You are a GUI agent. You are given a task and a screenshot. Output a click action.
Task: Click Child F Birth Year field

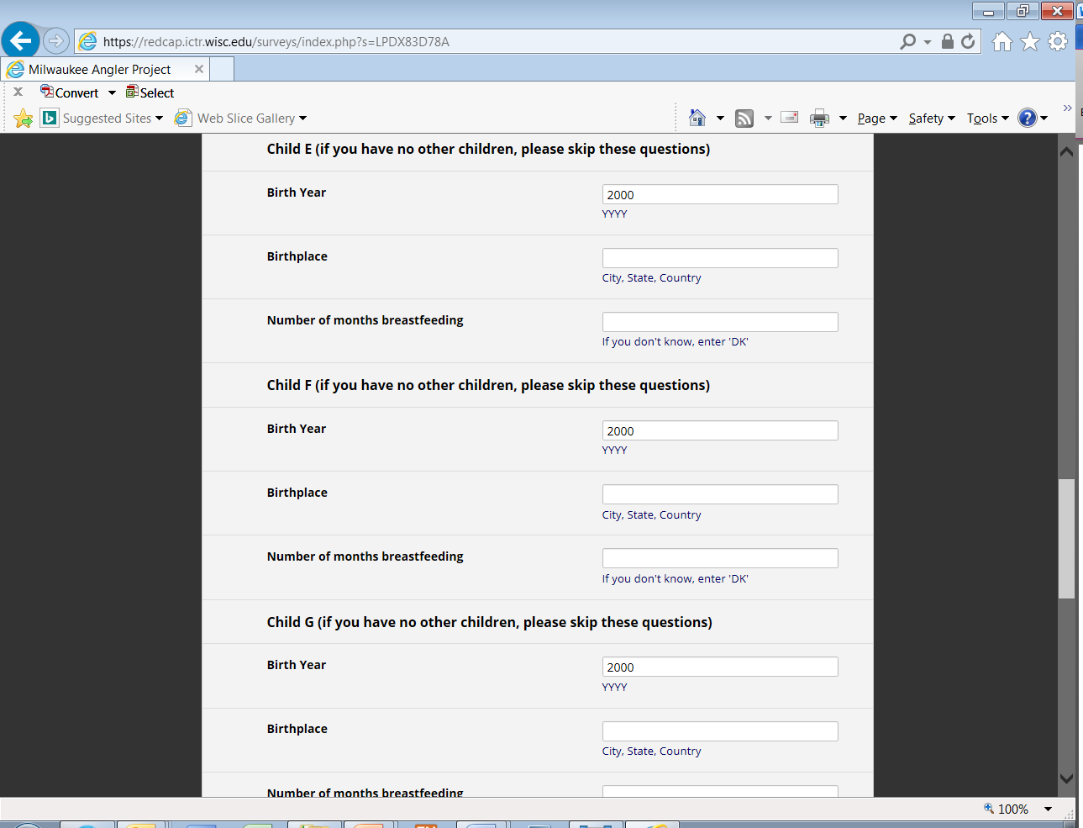point(720,430)
